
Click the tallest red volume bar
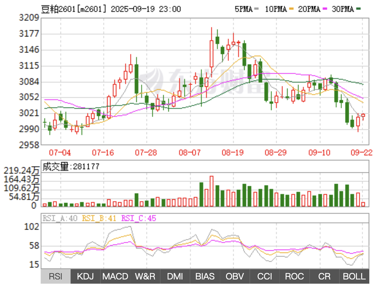click(212, 191)
